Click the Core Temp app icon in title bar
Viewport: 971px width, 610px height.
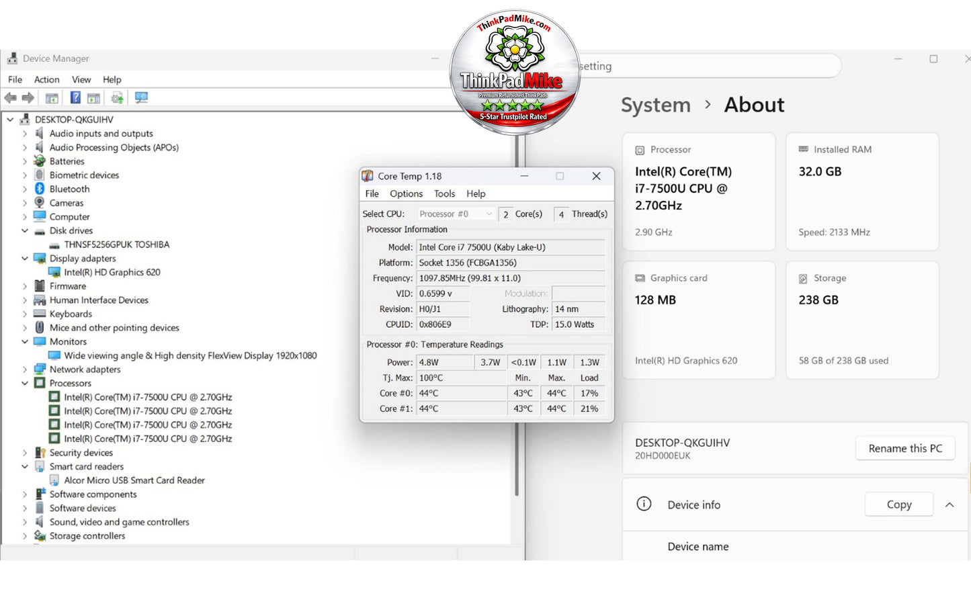(x=368, y=176)
